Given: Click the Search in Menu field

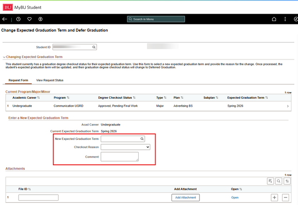Looking at the screenshot, I should pos(156,19).
